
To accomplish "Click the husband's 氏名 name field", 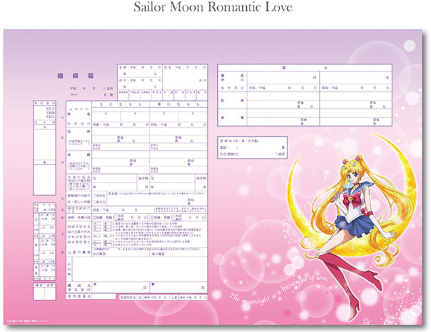I will pyautogui.click(x=120, y=116).
